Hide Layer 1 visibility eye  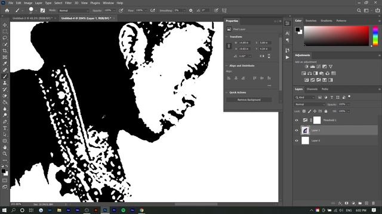[x=297, y=130]
